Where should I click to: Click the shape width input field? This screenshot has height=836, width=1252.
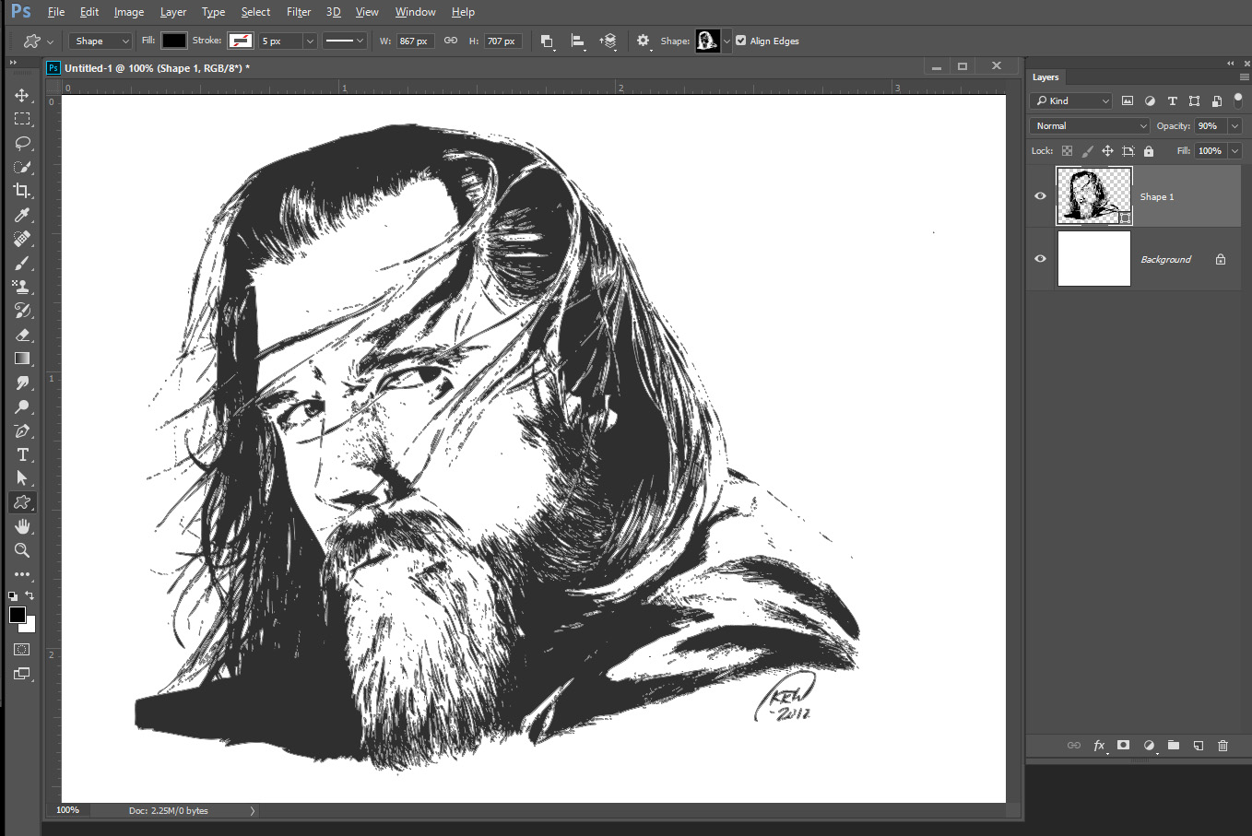point(413,41)
